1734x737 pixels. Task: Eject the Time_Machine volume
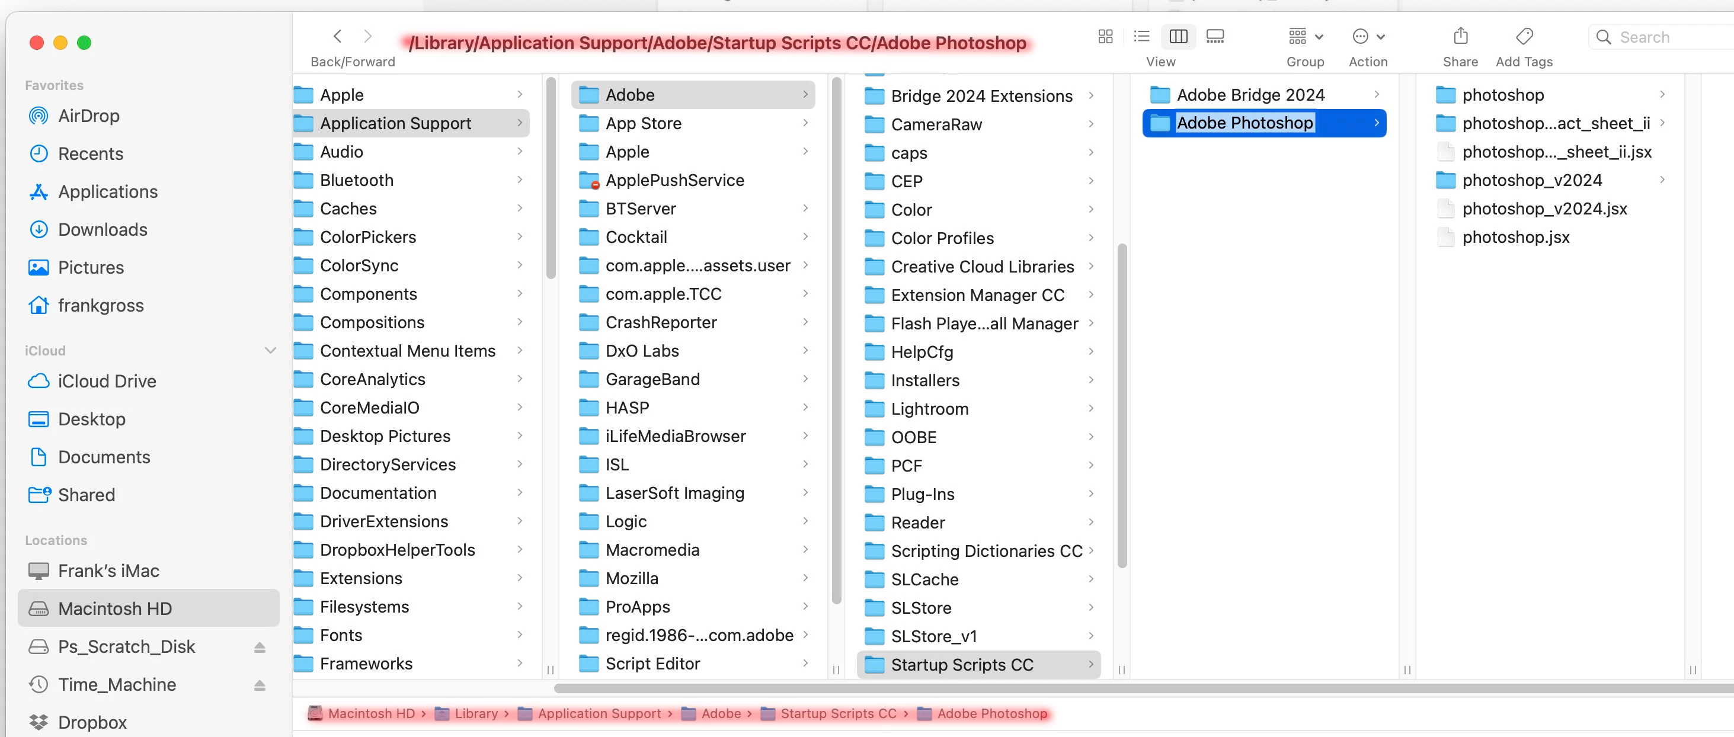(x=260, y=684)
